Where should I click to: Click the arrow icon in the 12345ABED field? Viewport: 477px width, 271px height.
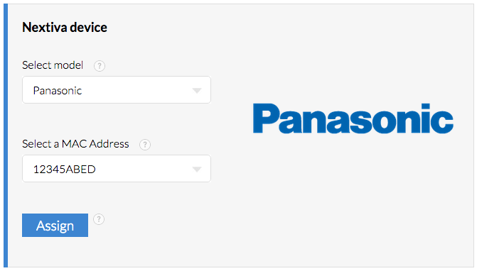tap(197, 170)
